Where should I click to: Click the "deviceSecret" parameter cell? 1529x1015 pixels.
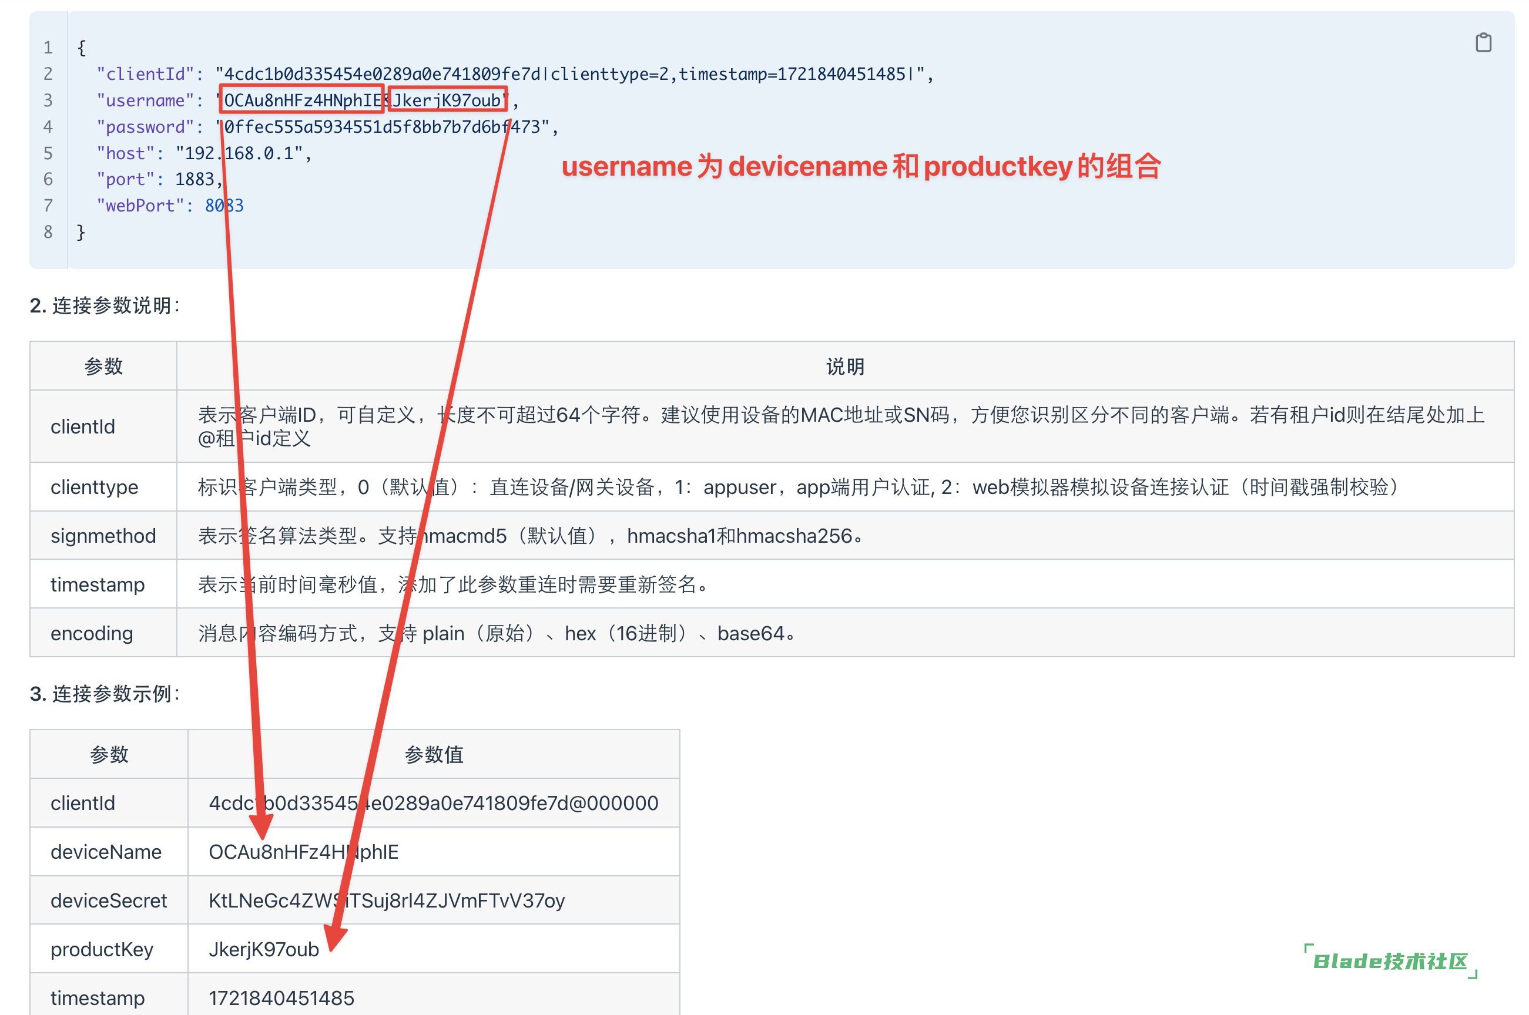[x=109, y=900]
